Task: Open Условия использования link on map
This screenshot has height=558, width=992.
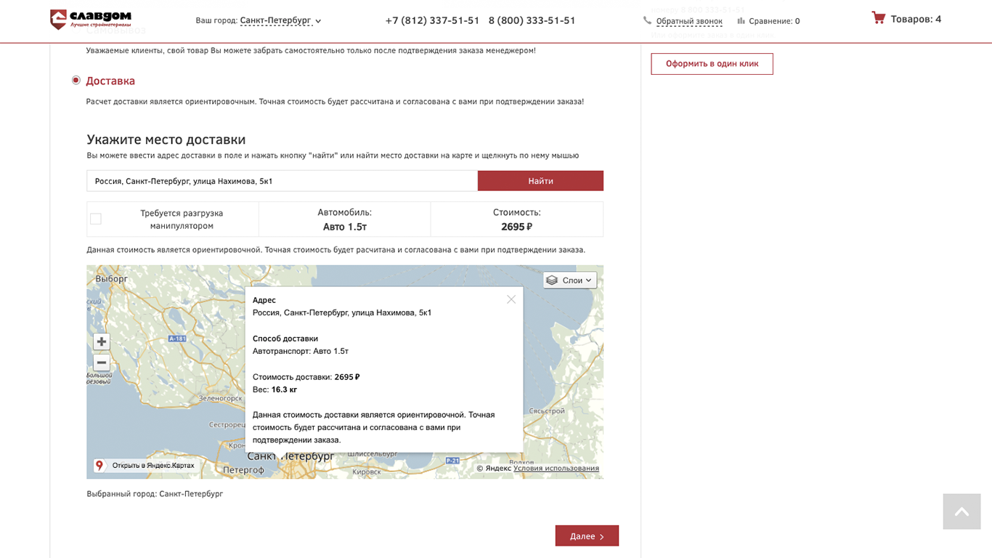Action: coord(556,468)
